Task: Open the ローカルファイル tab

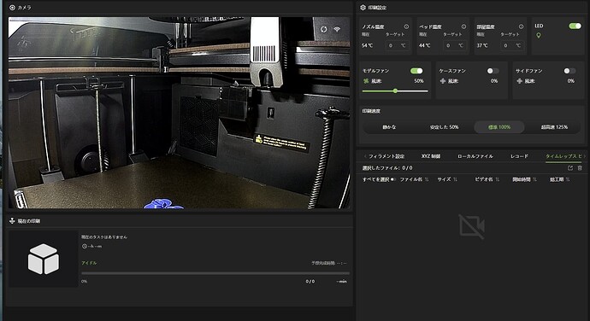Action: coord(475,156)
